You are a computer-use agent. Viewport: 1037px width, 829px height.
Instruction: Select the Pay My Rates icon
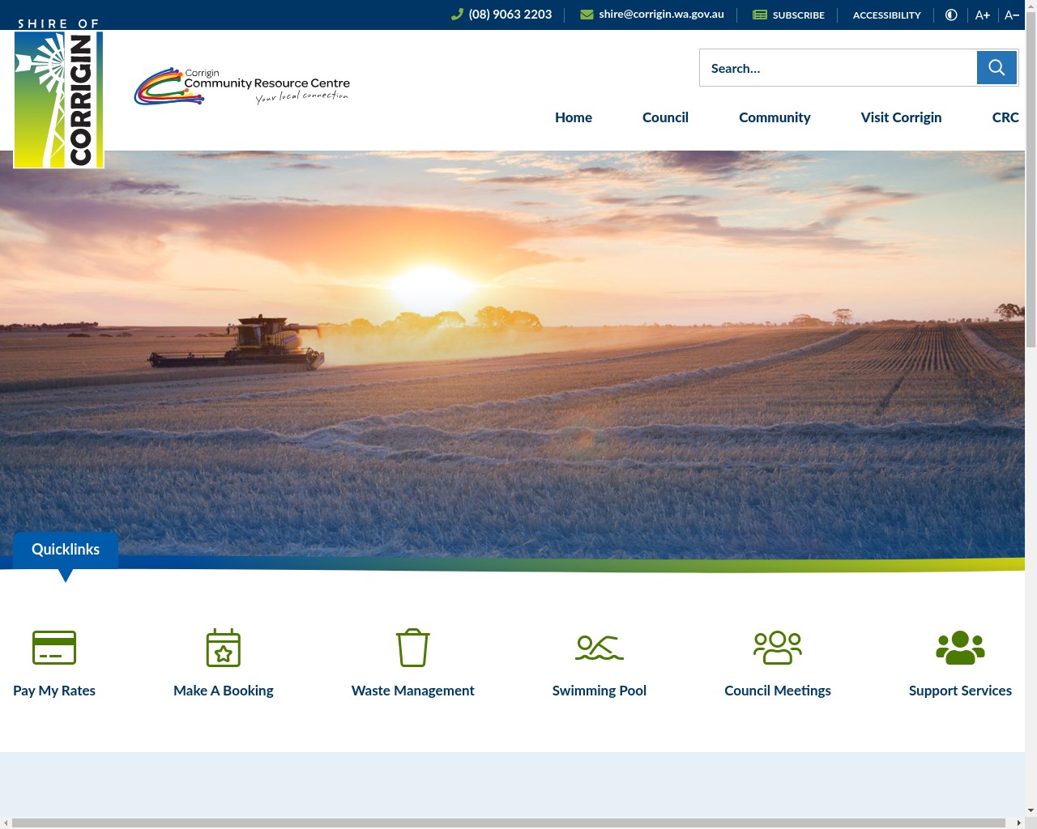point(53,647)
